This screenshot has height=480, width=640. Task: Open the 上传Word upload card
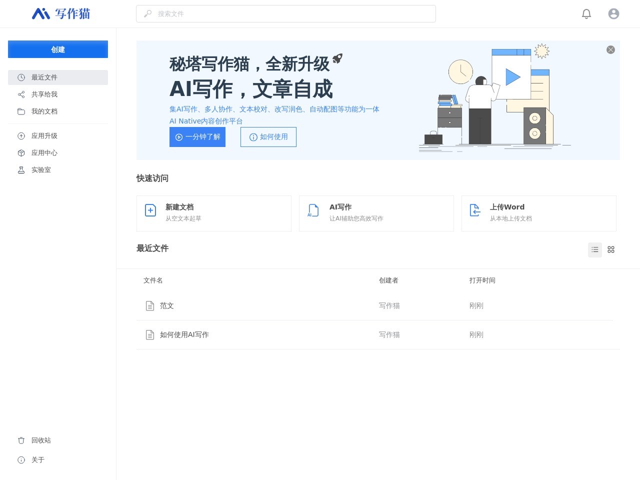click(538, 213)
